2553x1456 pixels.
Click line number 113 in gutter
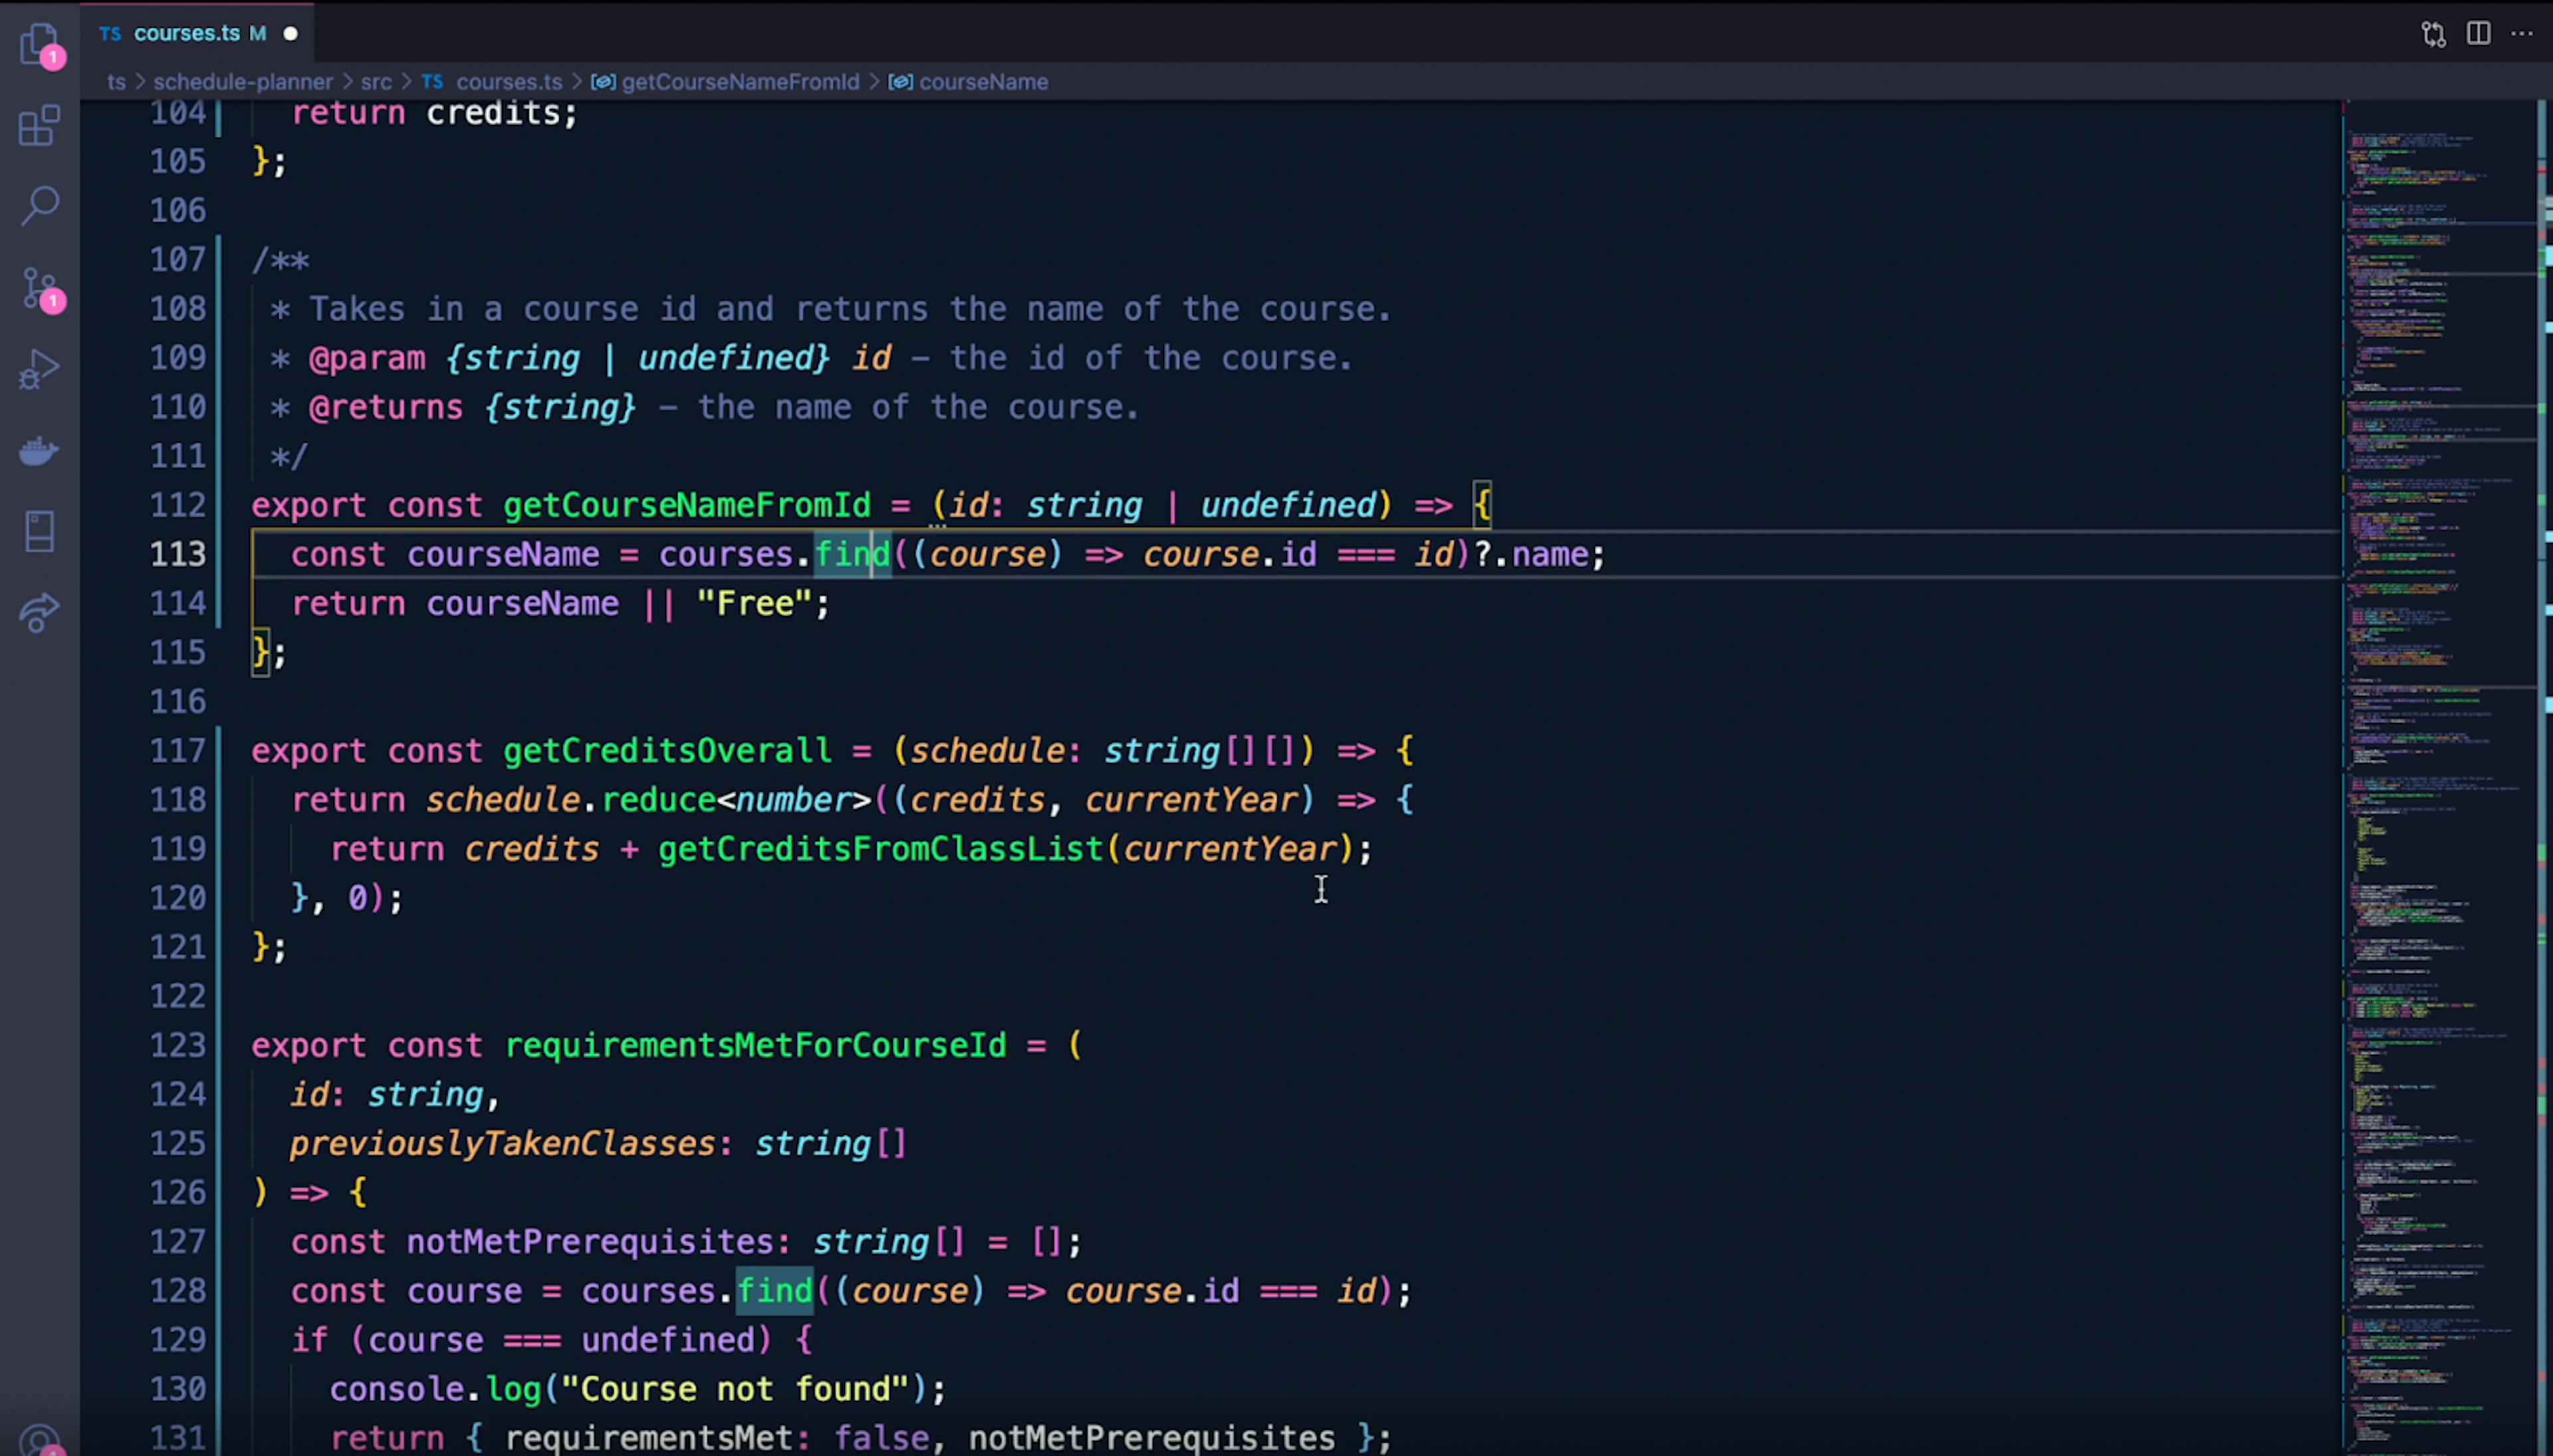point(178,554)
